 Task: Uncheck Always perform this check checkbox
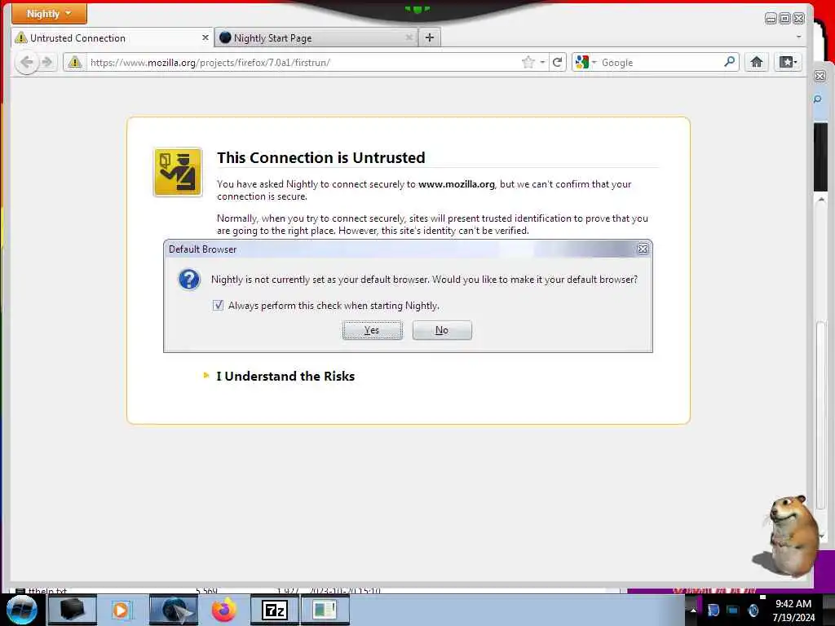(x=218, y=305)
